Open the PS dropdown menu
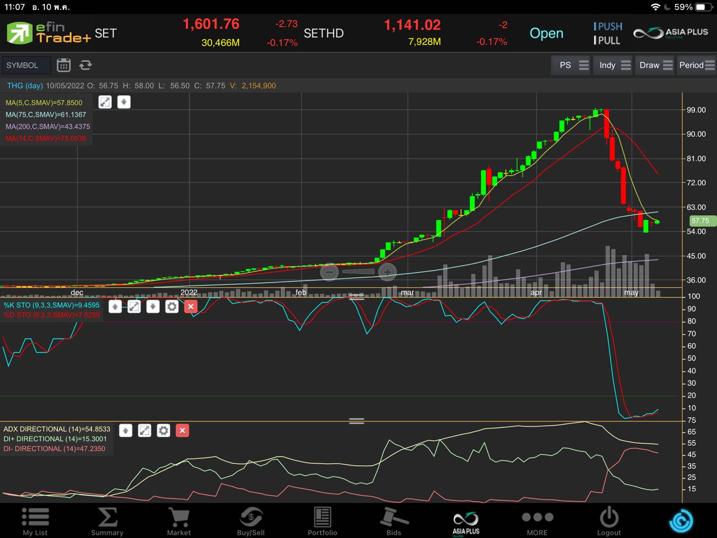This screenshot has width=717, height=538. click(571, 65)
